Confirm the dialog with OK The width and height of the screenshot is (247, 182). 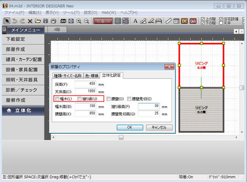[130, 127]
